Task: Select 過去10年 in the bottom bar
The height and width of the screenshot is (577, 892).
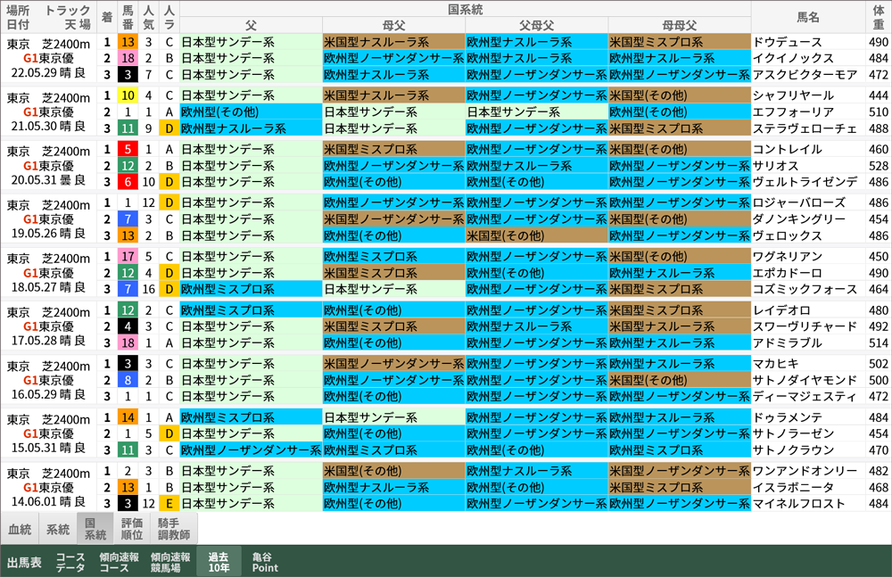Action: point(219,562)
